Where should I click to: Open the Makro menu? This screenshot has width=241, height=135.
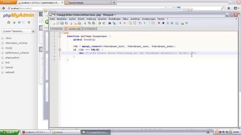coord(125,19)
